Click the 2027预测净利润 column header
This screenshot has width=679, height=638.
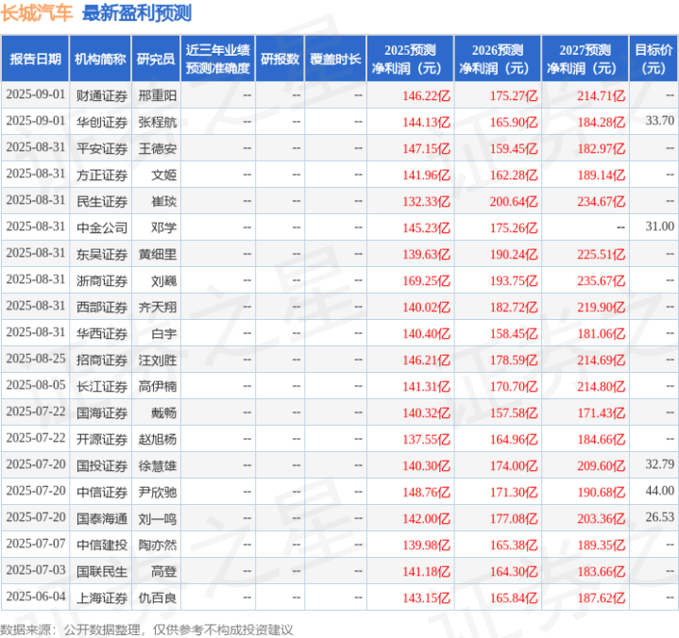pyautogui.click(x=585, y=59)
